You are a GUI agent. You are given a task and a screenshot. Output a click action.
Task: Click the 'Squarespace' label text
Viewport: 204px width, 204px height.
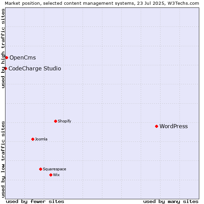tap(54, 169)
